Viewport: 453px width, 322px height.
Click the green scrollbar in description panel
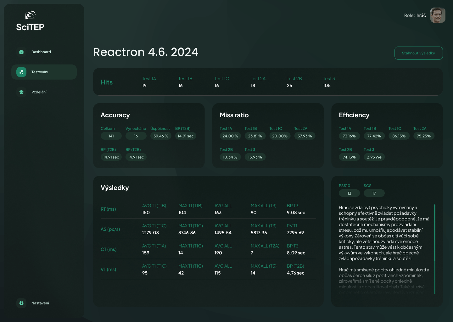(434, 248)
